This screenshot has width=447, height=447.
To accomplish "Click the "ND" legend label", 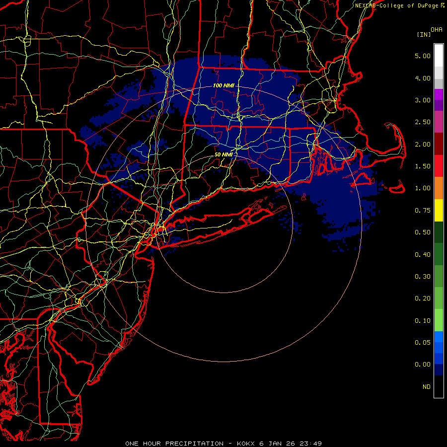I will pos(427,387).
